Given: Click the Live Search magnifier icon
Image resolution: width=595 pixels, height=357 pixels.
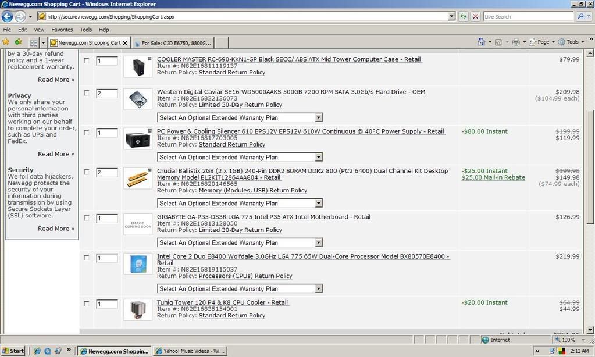Looking at the screenshot, I should coord(581,16).
